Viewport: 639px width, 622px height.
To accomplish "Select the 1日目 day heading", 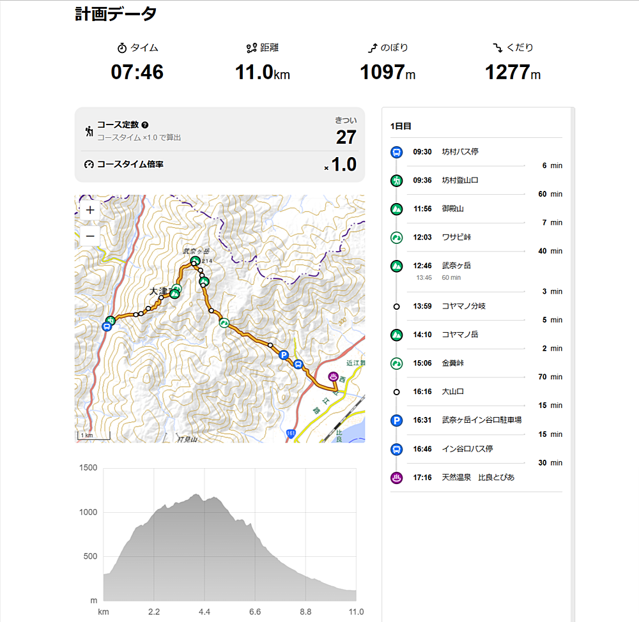I will coord(401,126).
